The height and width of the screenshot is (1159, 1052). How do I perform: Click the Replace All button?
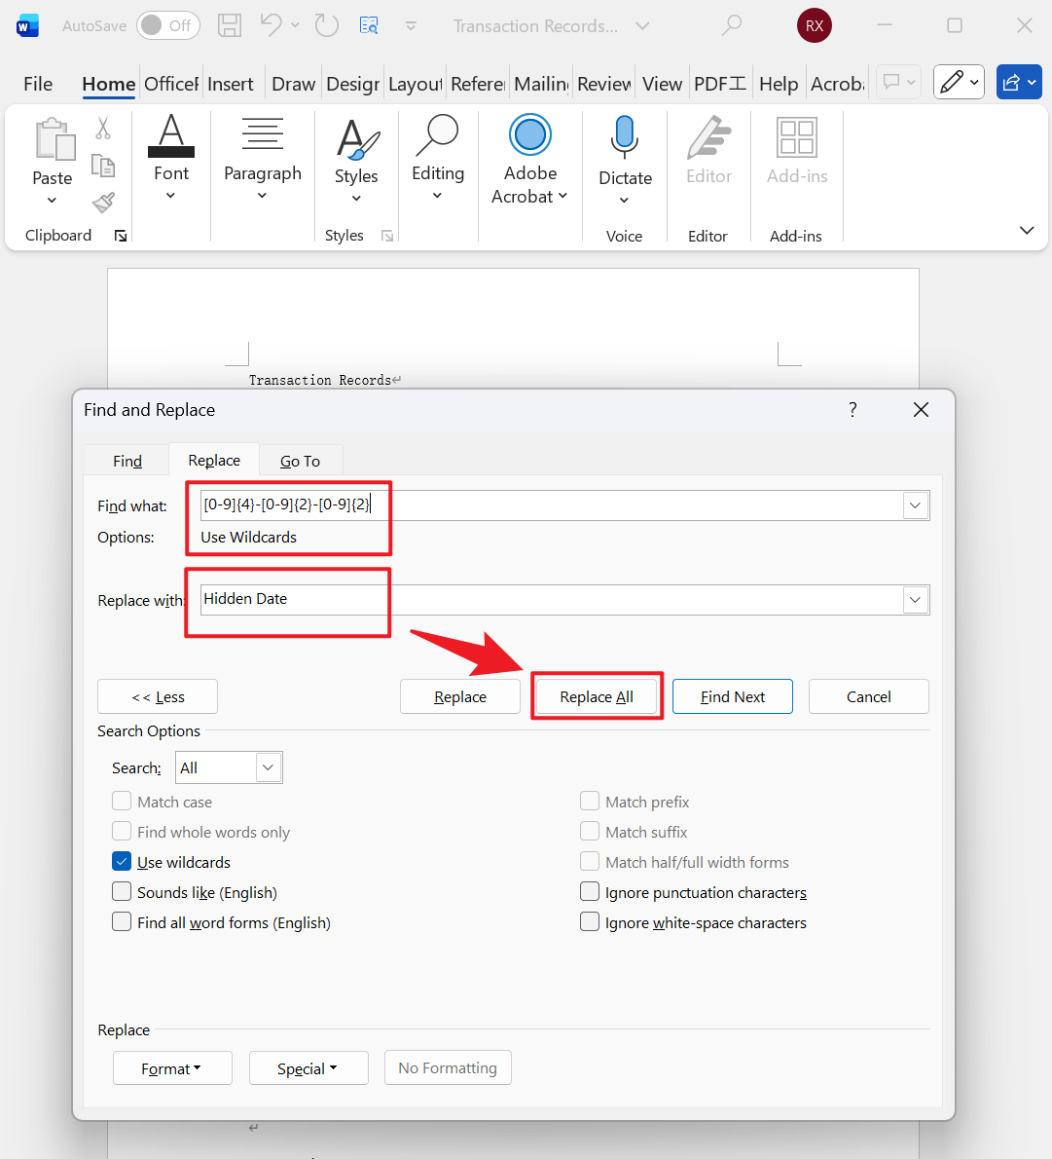pos(597,696)
